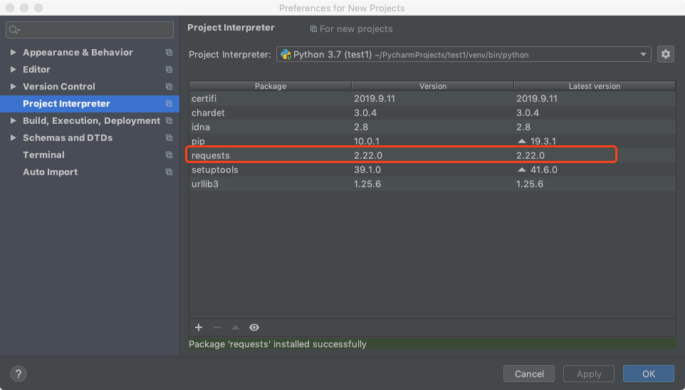
Task: Select the certifi package row
Action: (432, 99)
